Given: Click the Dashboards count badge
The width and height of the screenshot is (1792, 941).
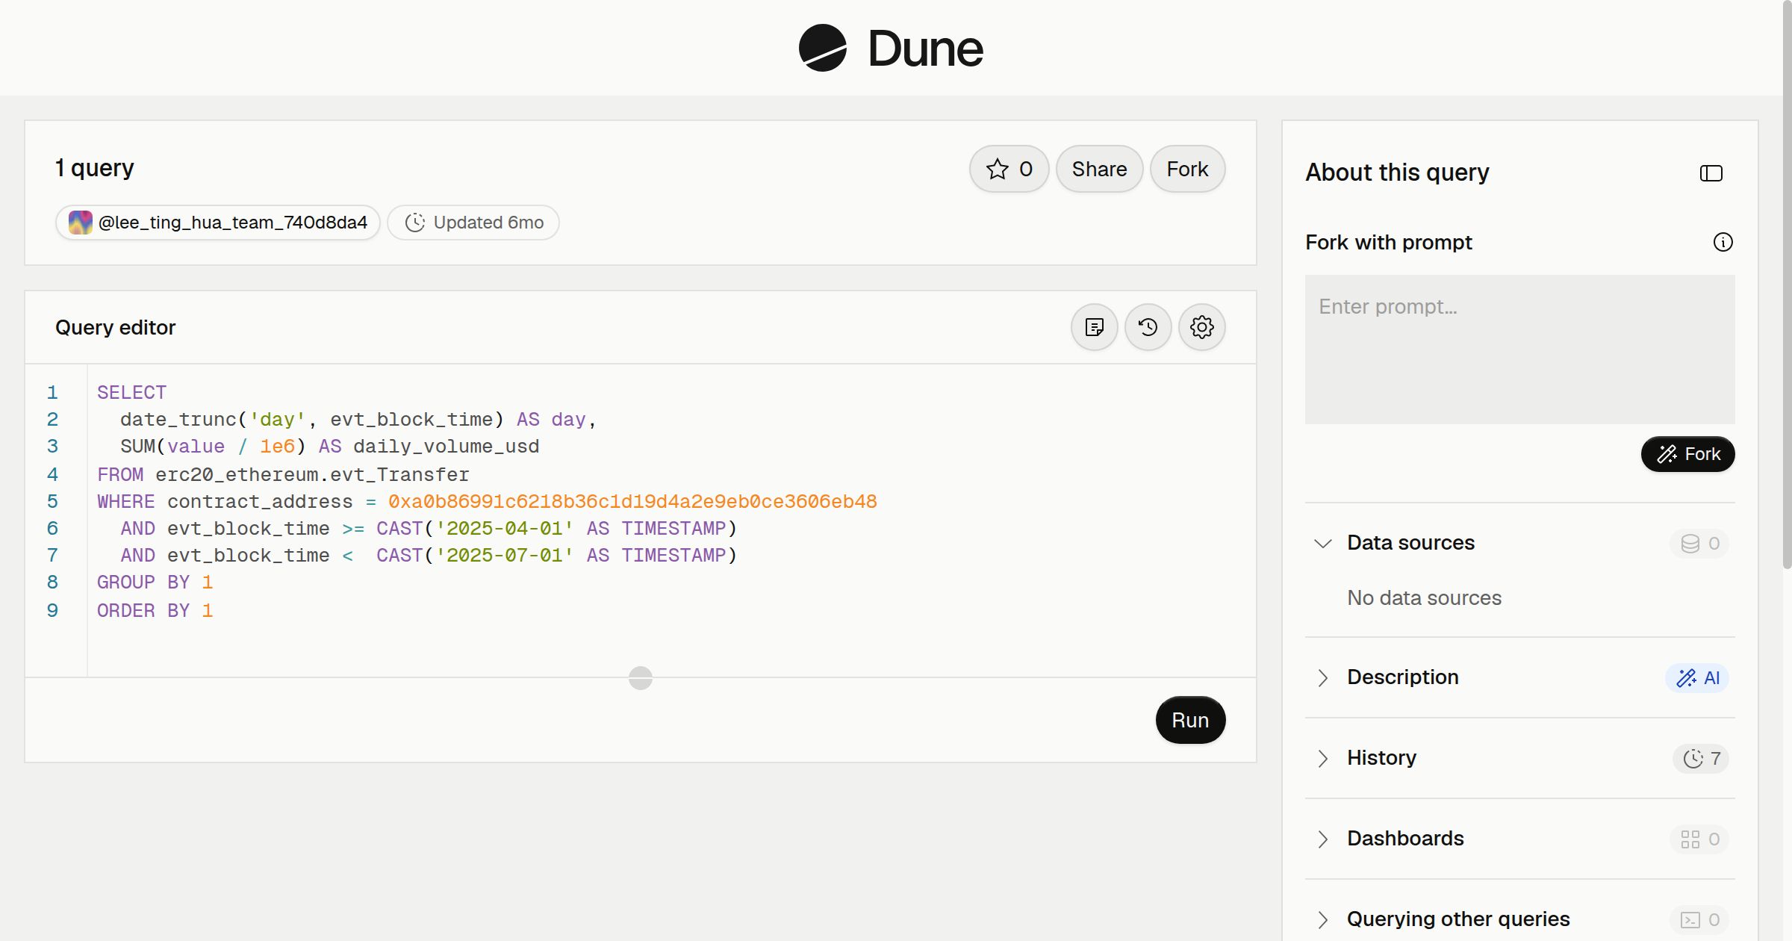Looking at the screenshot, I should pos(1699,839).
